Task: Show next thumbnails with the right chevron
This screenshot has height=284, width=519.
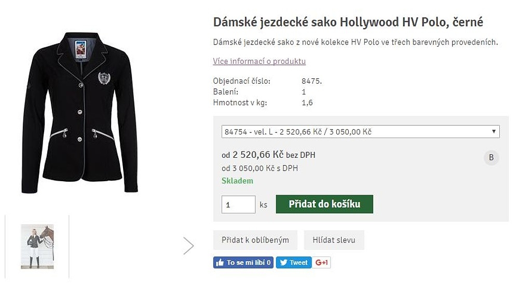Action: [x=188, y=246]
